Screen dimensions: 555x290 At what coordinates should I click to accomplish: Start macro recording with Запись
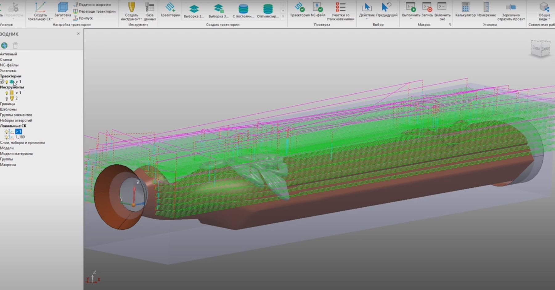pos(427,10)
